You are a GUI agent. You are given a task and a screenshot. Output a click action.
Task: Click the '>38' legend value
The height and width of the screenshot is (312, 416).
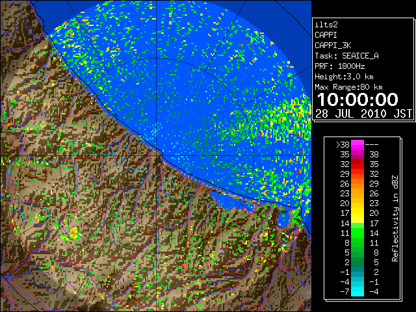coord(343,145)
